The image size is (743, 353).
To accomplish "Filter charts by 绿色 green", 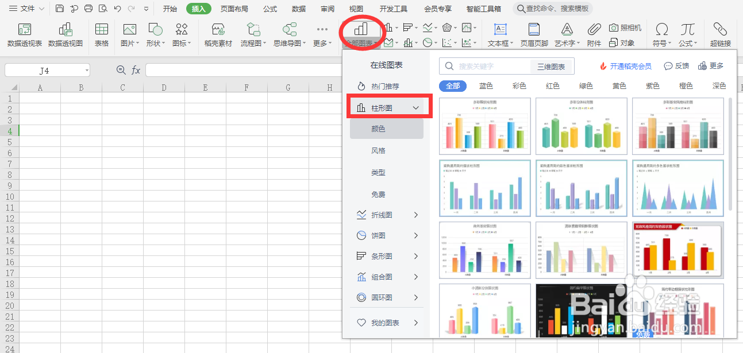I will click(x=586, y=86).
